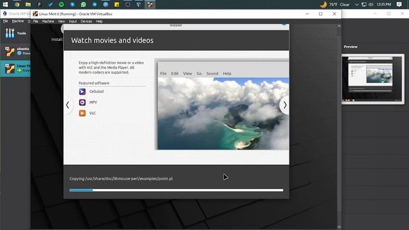Click VirtualBox Manager title bar icon

(4, 13)
